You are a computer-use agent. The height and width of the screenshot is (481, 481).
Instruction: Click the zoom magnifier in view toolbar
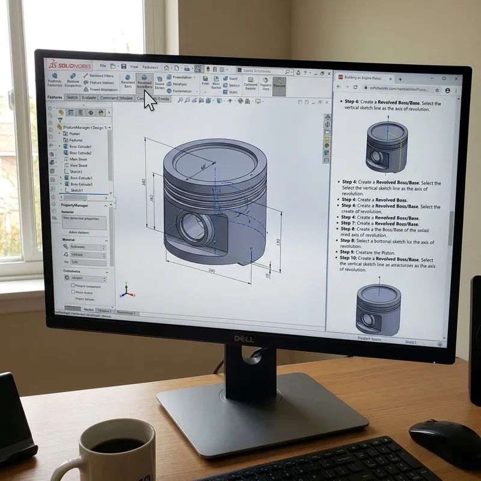(179, 100)
